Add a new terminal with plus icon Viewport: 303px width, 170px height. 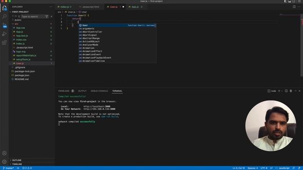(x=279, y=91)
